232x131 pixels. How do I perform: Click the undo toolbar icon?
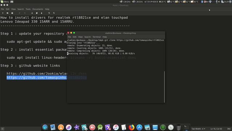coord(19,13)
